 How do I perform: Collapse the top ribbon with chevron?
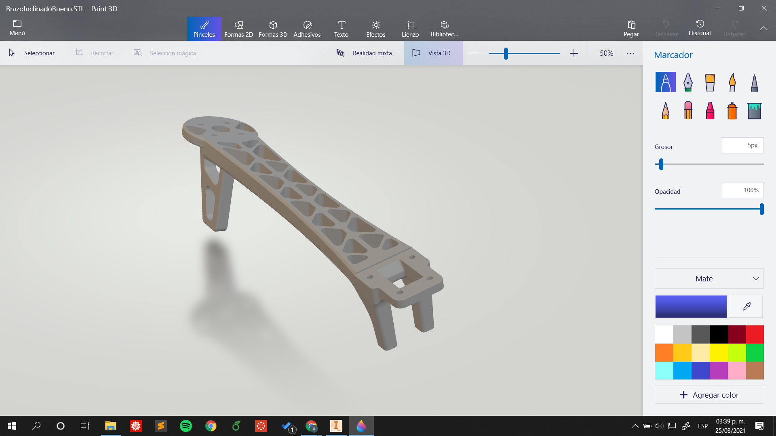(x=763, y=28)
